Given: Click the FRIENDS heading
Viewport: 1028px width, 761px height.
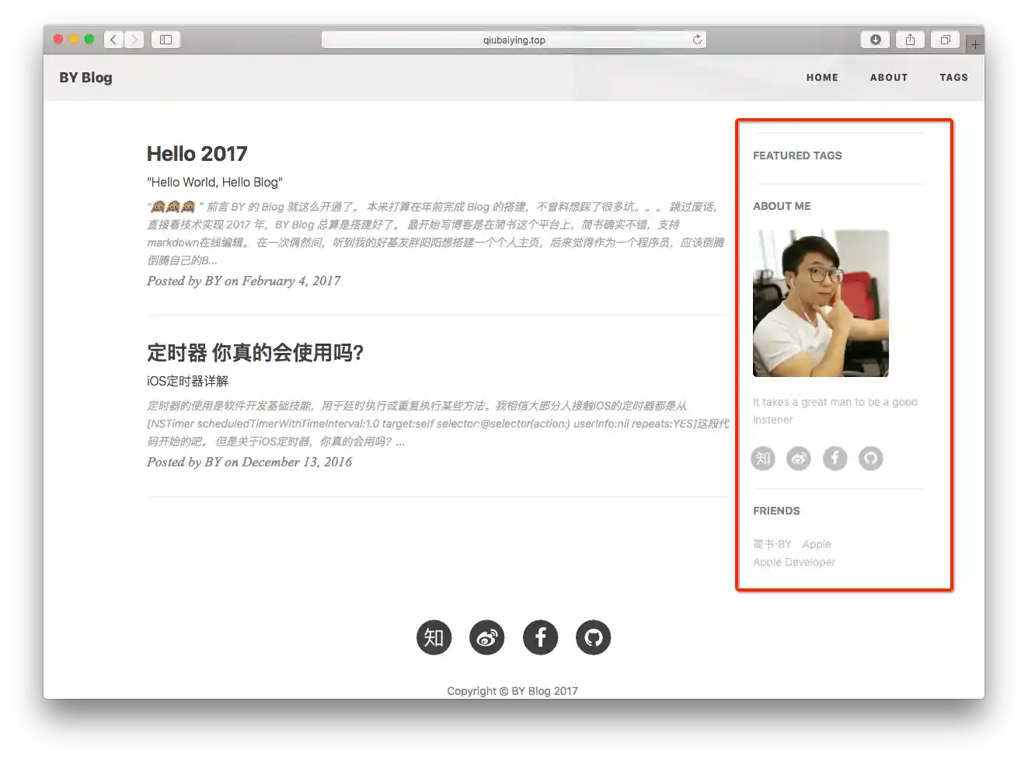Looking at the screenshot, I should (x=776, y=511).
